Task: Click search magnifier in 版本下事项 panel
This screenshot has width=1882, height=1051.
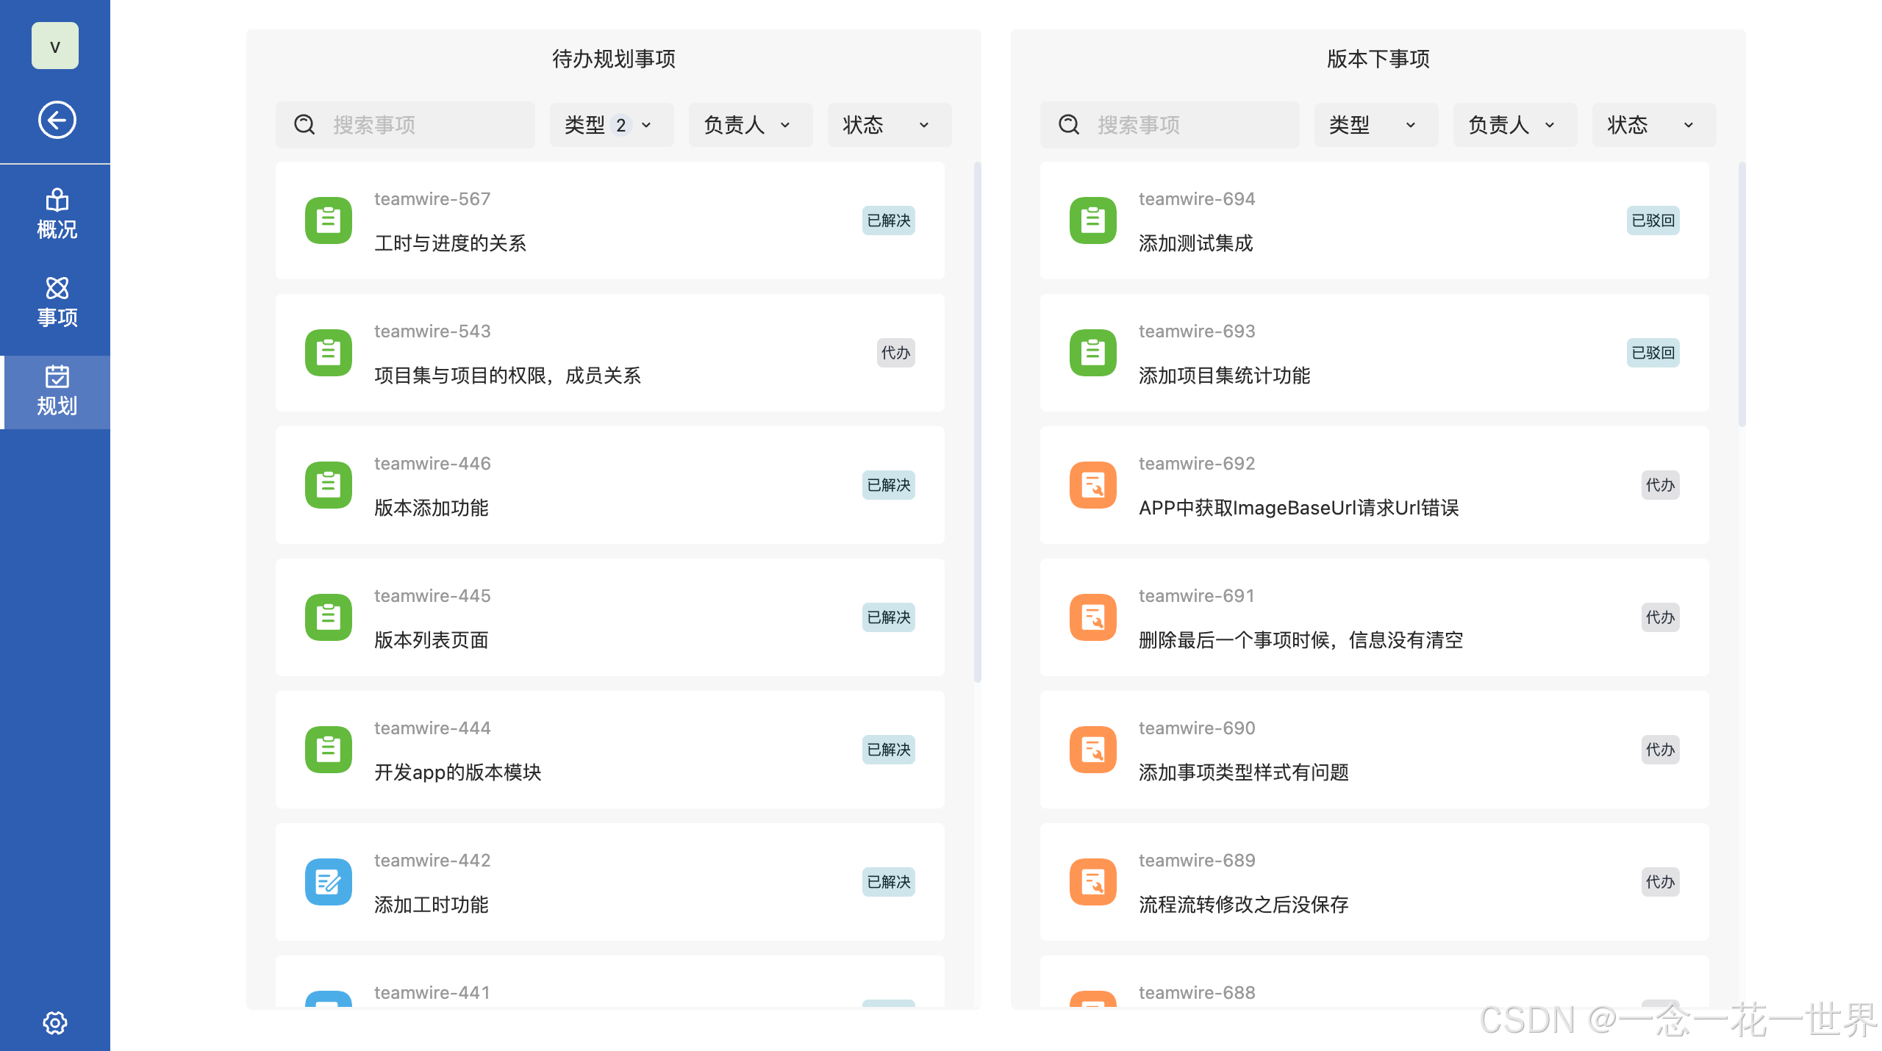Action: point(1069,125)
